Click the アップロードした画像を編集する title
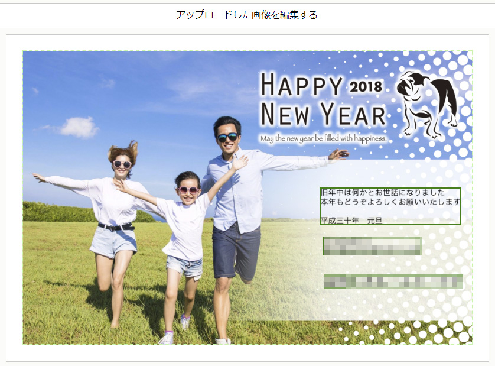495x366 pixels. [247, 15]
